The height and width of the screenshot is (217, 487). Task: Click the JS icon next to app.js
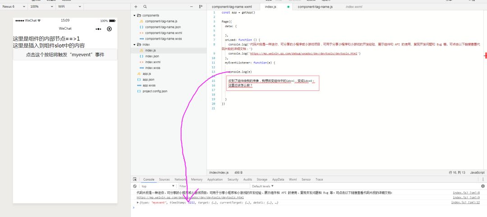click(139, 74)
